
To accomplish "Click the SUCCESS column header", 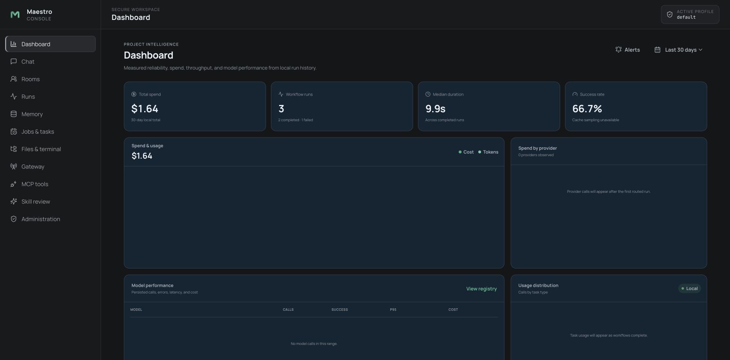I will 339,310.
